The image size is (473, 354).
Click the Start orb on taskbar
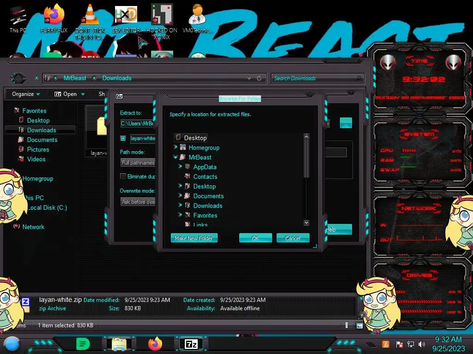pyautogui.click(x=12, y=344)
